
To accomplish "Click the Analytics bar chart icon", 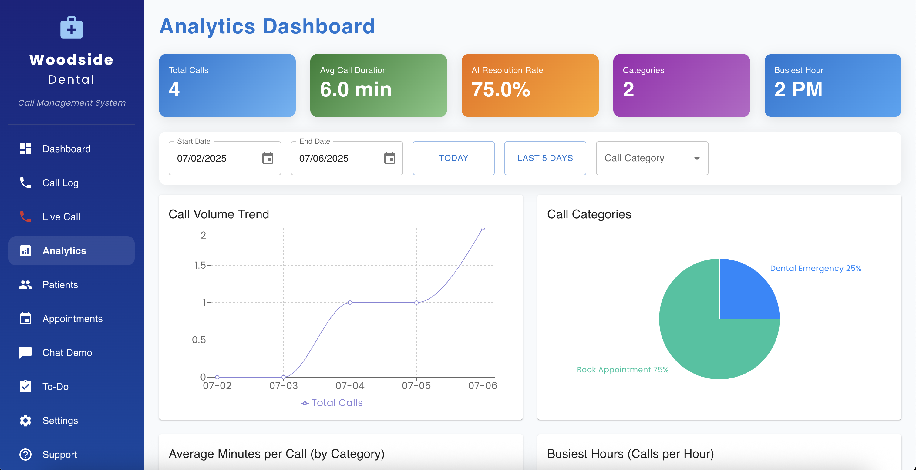I will [25, 251].
